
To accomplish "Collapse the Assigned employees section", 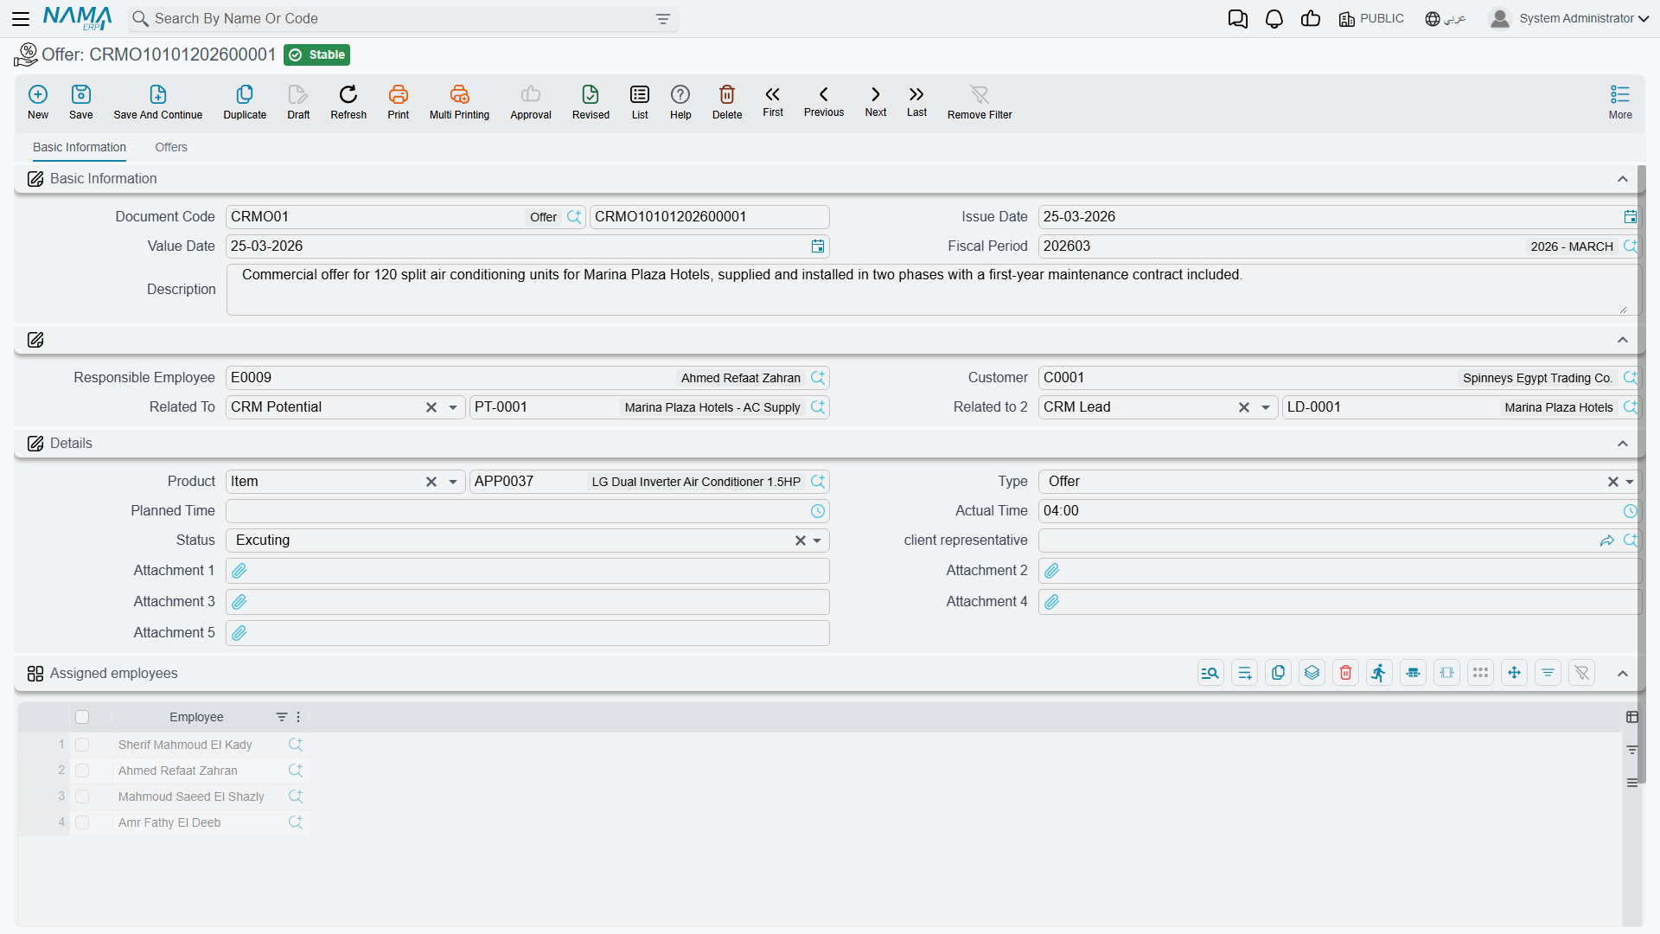I will [1623, 674].
